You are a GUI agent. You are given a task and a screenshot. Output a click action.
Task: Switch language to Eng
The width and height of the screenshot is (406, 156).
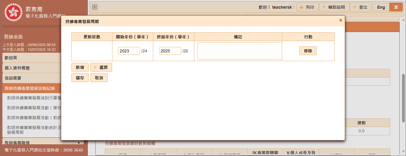381,7
